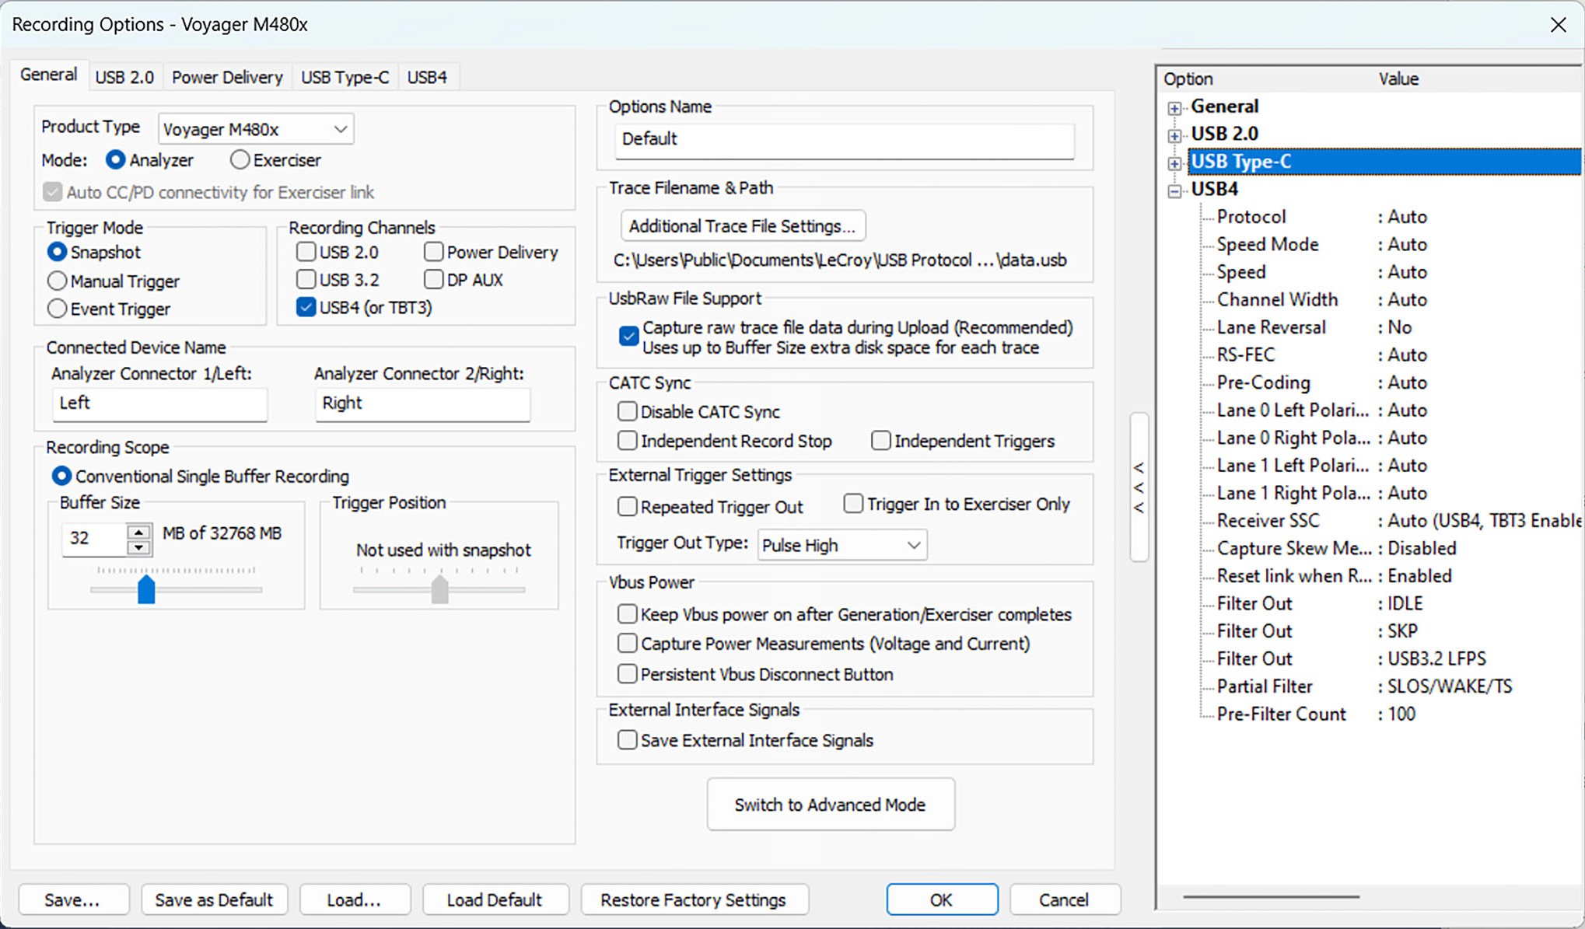1585x929 pixels.
Task: Click the Options Name input field
Action: click(x=845, y=139)
